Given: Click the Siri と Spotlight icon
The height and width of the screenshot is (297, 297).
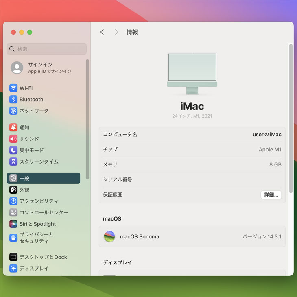Looking at the screenshot, I should pos(13,224).
